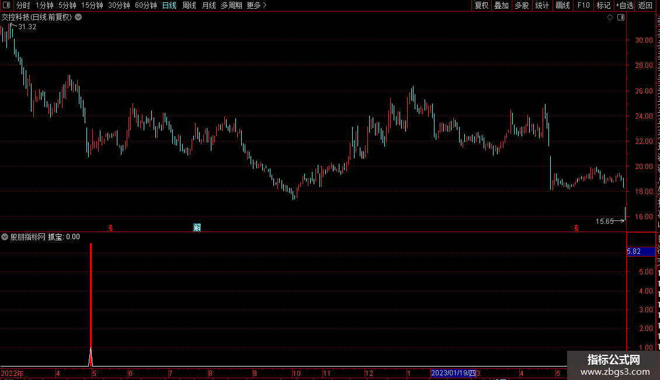The width and height of the screenshot is (660, 380).
Task: Click the 31.32 high price label
Action: [27, 26]
